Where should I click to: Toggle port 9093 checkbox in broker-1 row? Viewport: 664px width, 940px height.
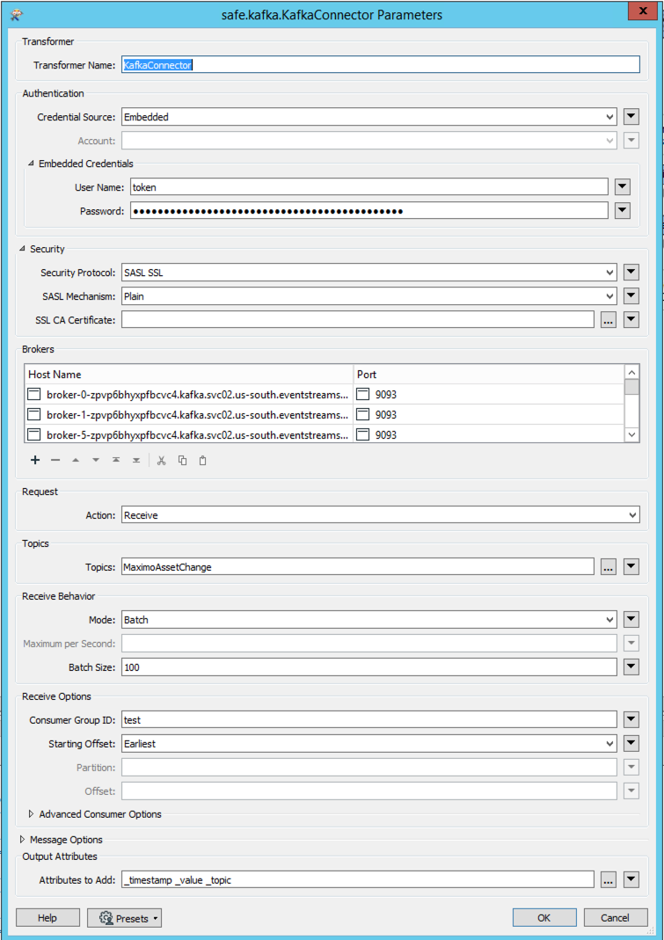(363, 415)
